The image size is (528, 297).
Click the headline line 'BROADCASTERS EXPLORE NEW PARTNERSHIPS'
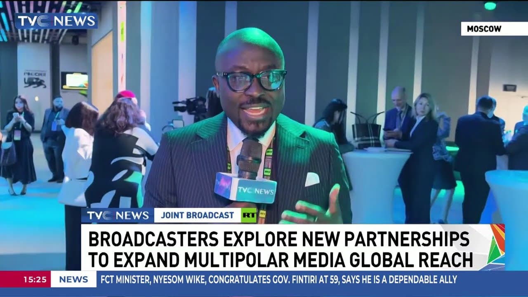279,239
